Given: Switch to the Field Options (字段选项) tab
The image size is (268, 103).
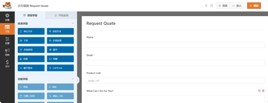Looking at the screenshot, I should tap(61, 15).
